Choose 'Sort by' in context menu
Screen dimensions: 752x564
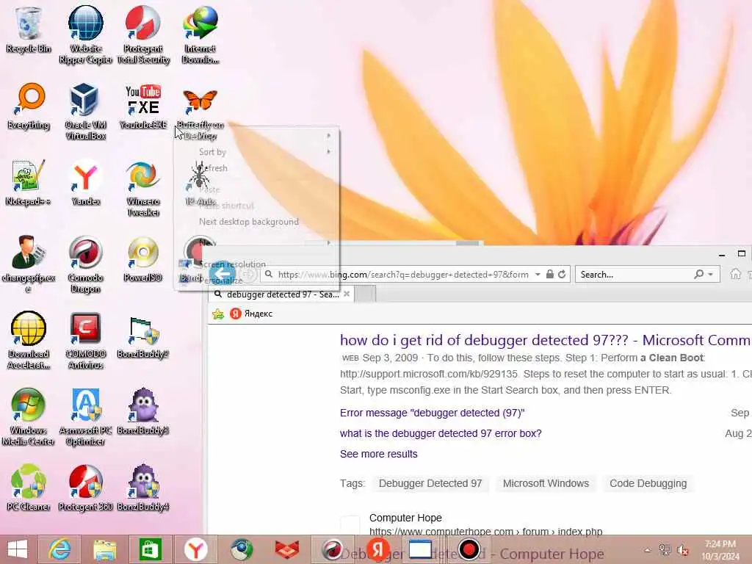[x=256, y=151]
